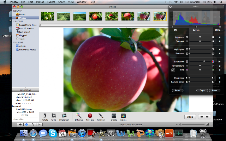226x141 pixels.
Task: Open the Events menu
Action: coord(51,2)
